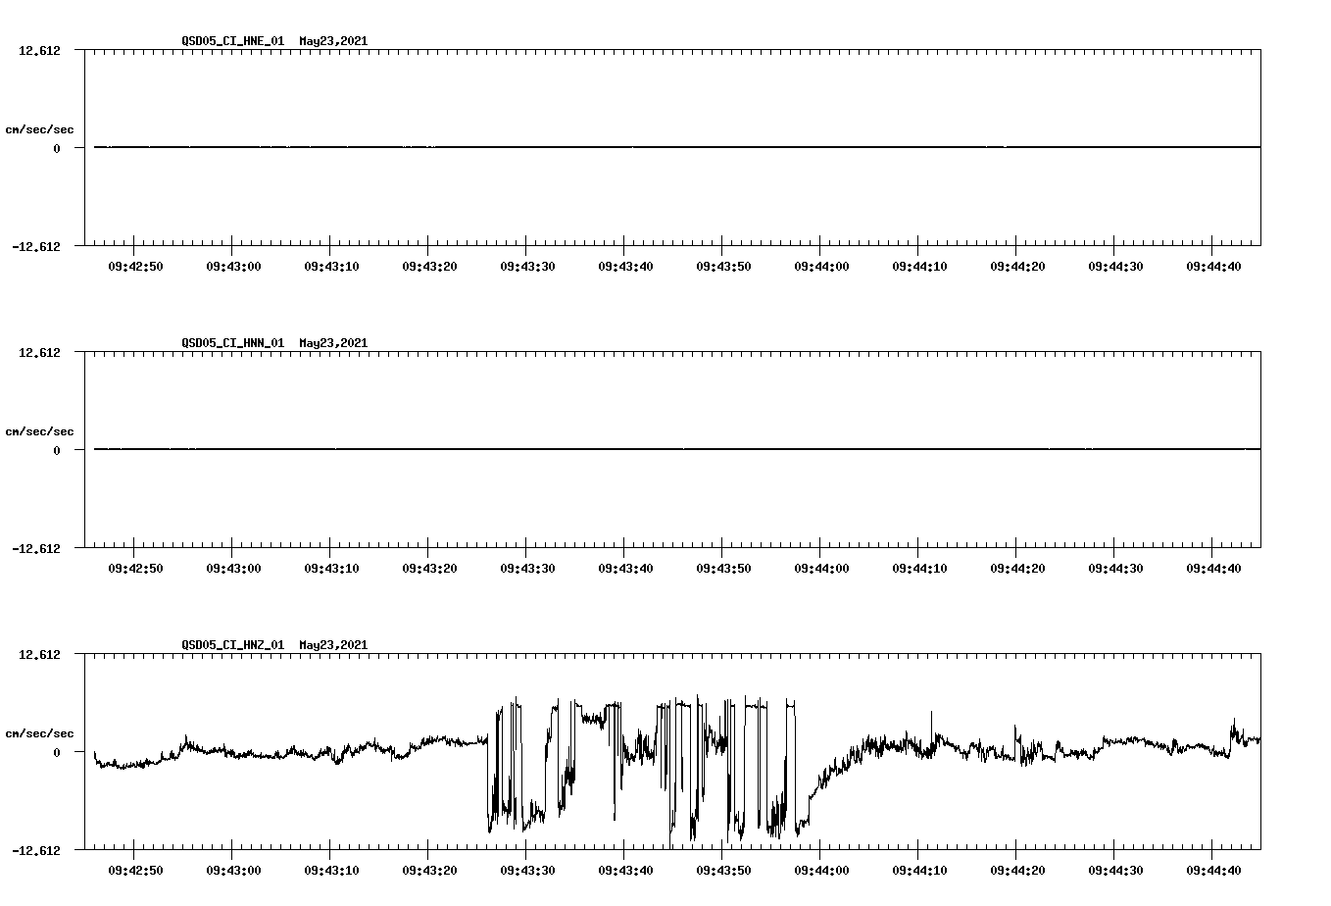Click the 09:42:50 tick label on the HNE axis

coord(134,265)
